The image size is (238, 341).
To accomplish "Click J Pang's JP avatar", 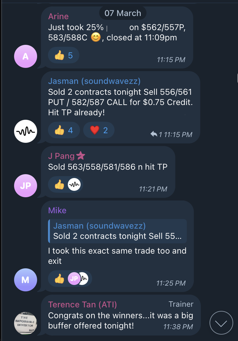I will 26,186.
